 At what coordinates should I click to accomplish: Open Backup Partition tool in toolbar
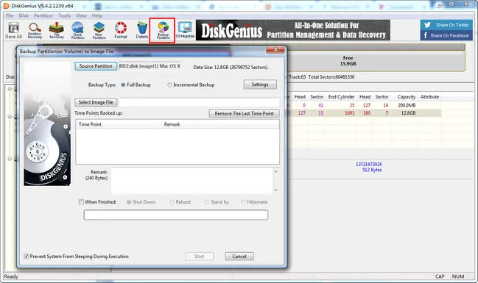click(x=163, y=30)
